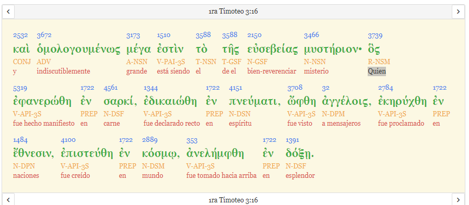Viewport: 469px width, 205px height.
Task: Click the translation 'indiscutiblemente'
Action: [x=63, y=71]
